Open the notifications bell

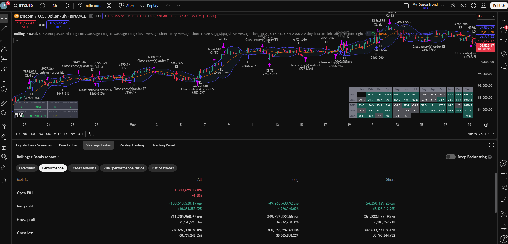click(x=503, y=227)
